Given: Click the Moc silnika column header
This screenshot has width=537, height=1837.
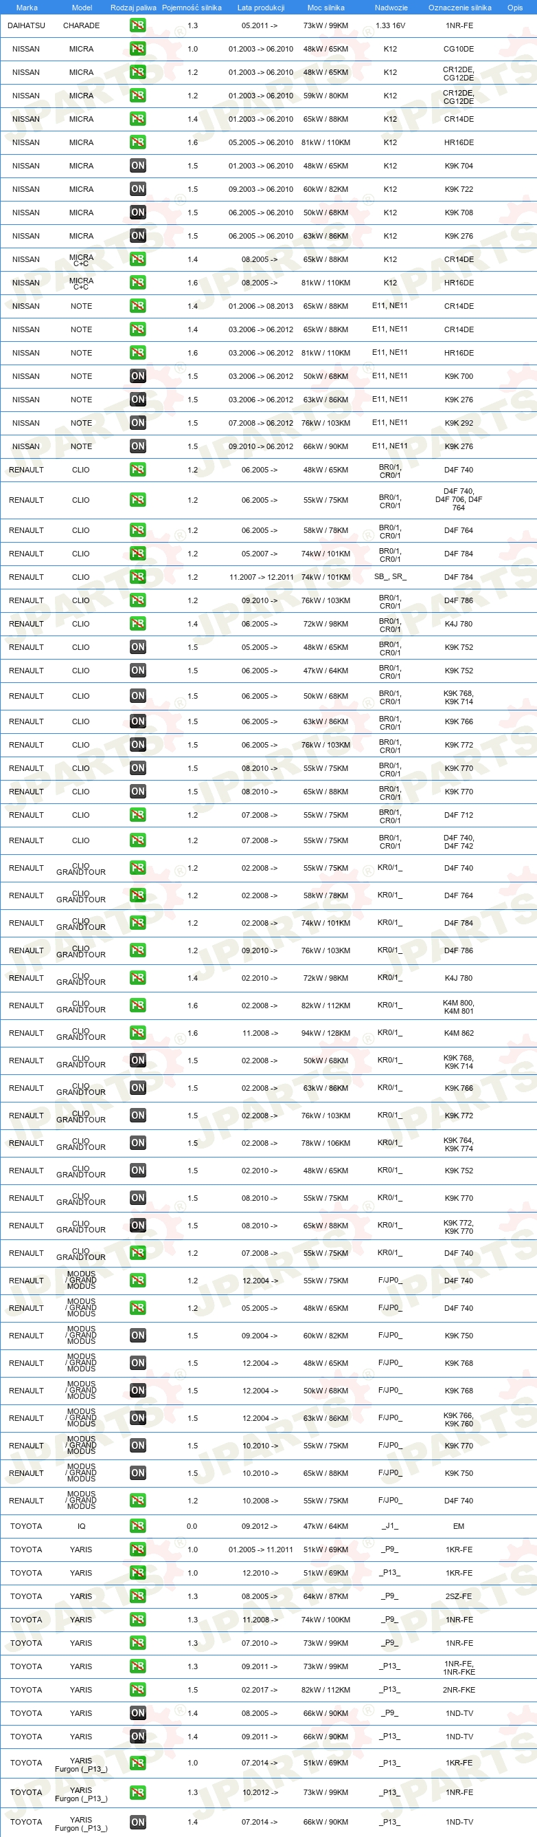Looking at the screenshot, I should click(325, 8).
